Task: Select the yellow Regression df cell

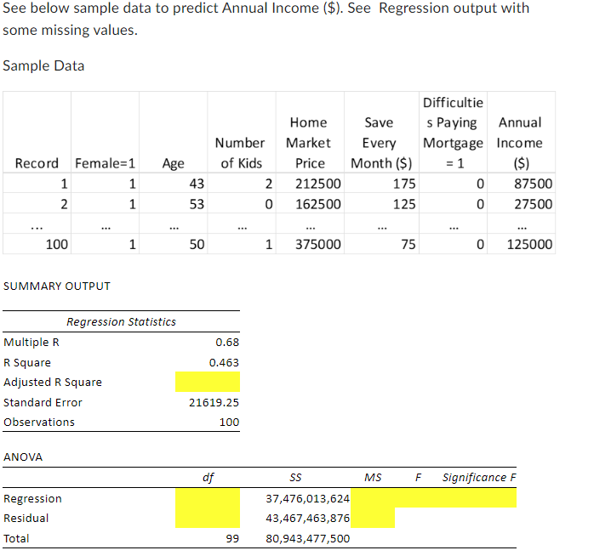Action: (208, 498)
